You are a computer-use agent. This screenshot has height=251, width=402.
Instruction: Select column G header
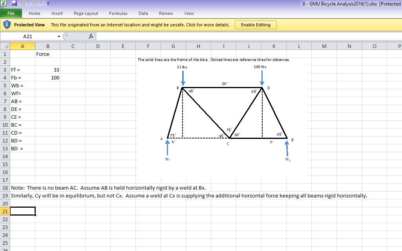pos(173,46)
